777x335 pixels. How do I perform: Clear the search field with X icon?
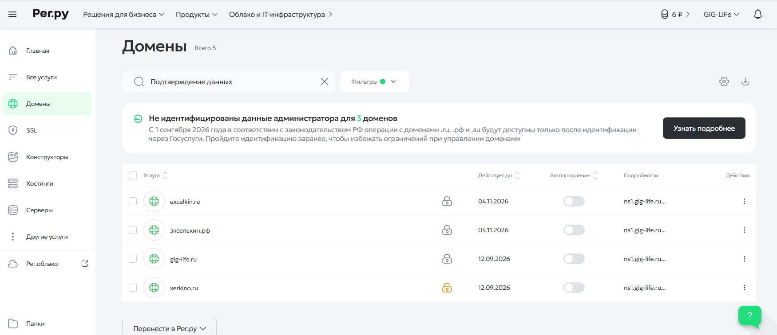click(x=325, y=82)
